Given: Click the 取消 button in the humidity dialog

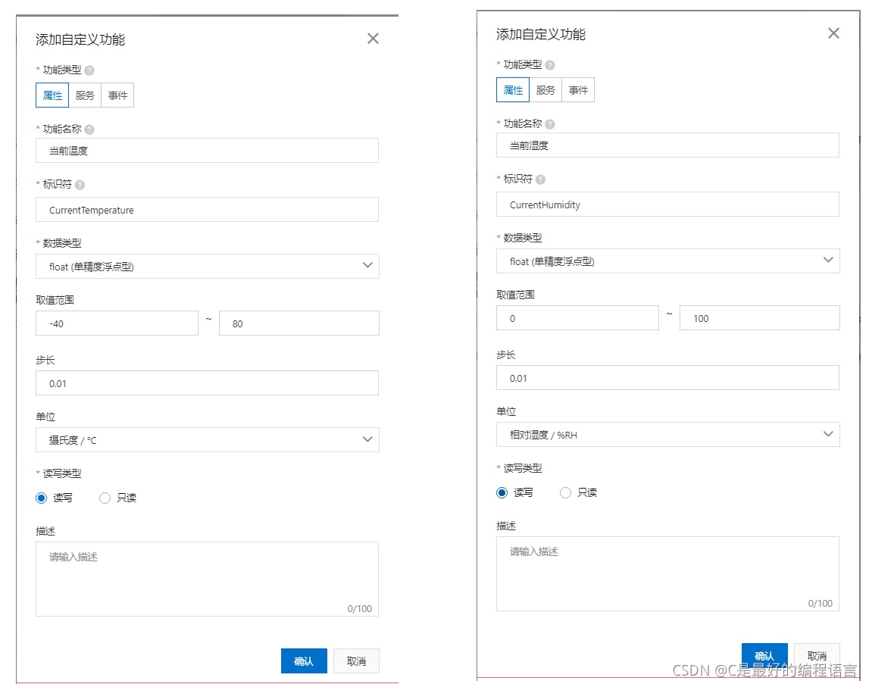Looking at the screenshot, I should 817,656.
